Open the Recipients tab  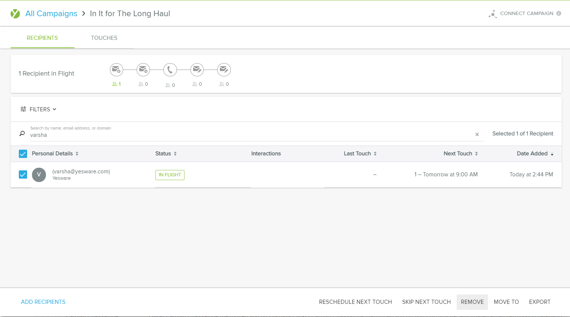point(42,38)
